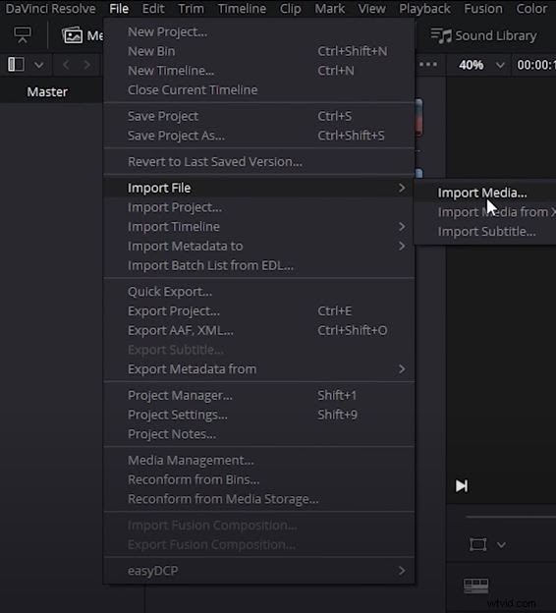Select New Project... in File menu
This screenshot has width=556, height=613.
258,32
